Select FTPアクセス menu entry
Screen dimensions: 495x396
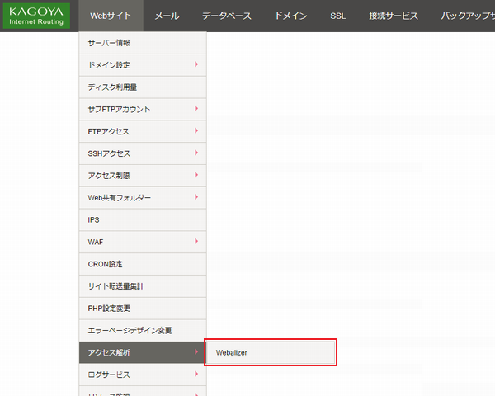point(143,131)
